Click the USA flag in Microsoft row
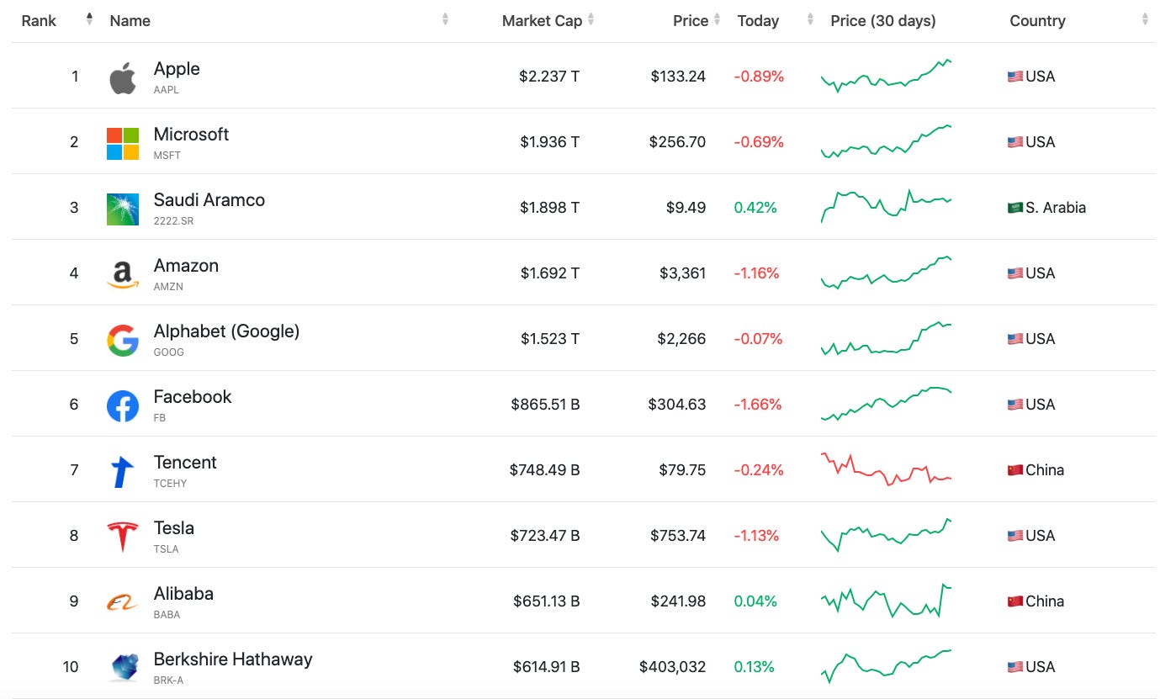Image resolution: width=1160 pixels, height=699 pixels. coord(1015,142)
